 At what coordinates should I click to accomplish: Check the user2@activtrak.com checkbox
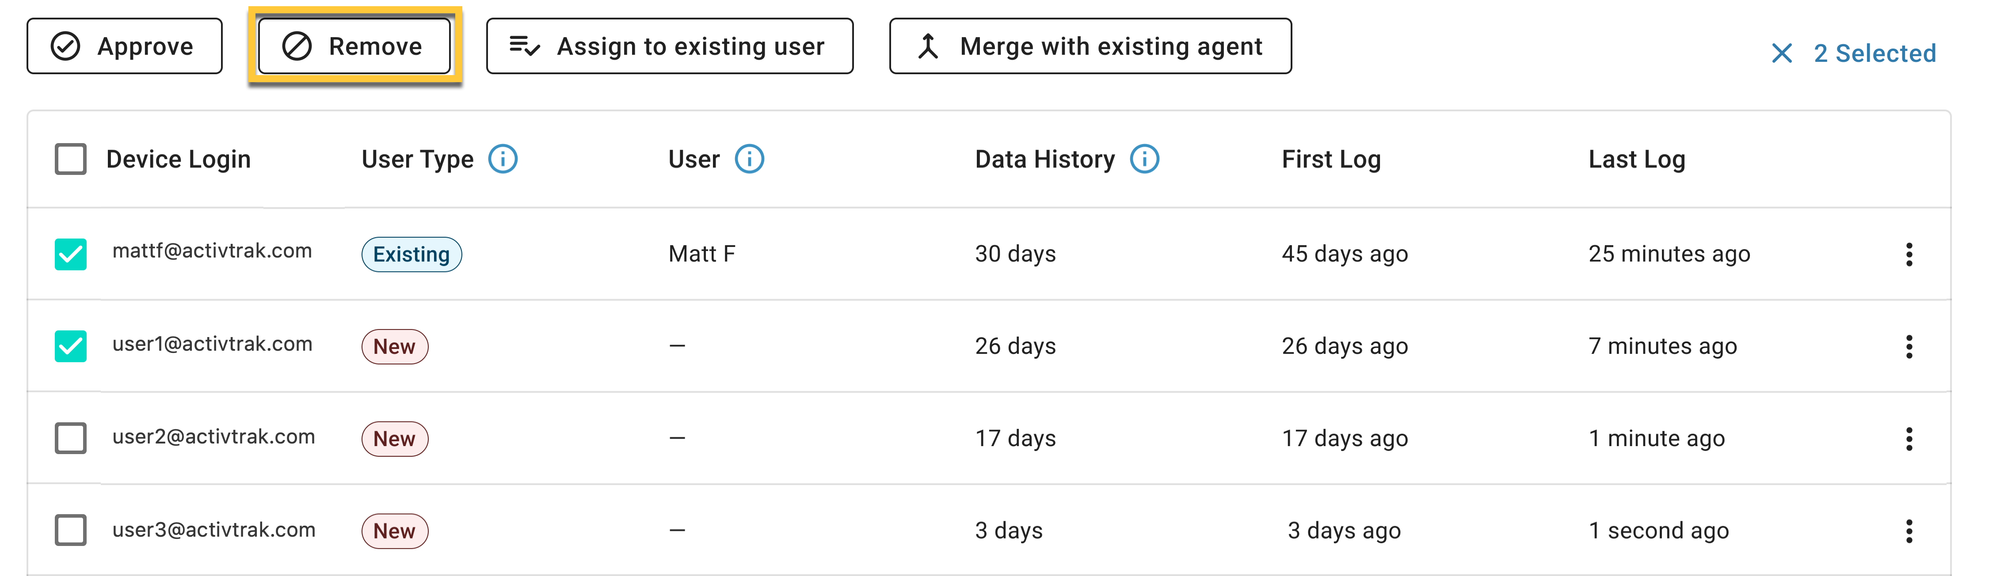click(70, 438)
